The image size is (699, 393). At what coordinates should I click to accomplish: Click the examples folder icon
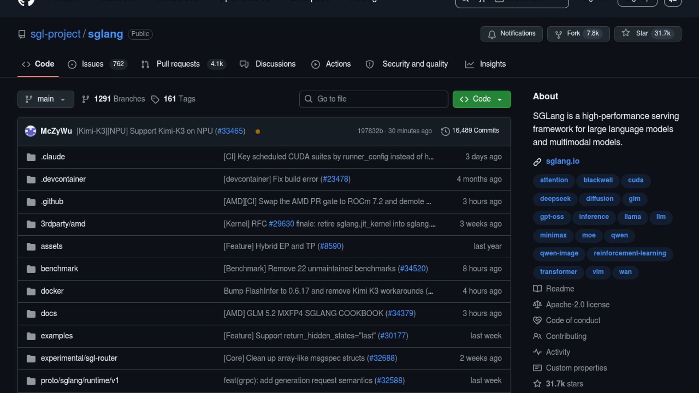[x=31, y=336]
